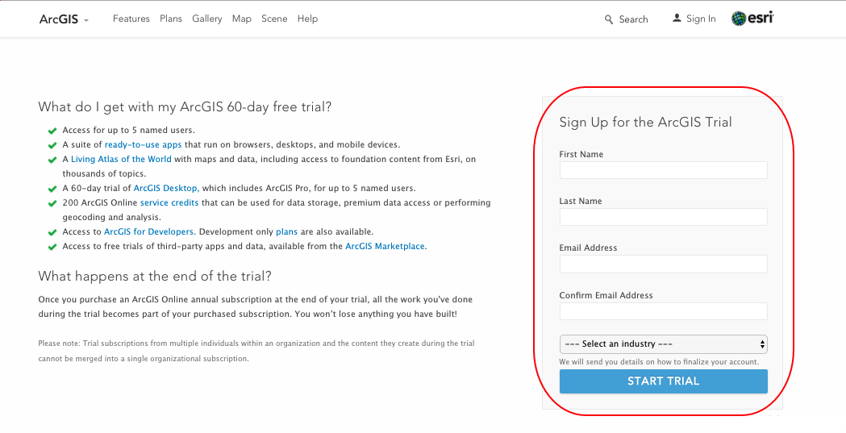The height and width of the screenshot is (433, 846).
Task: Click green checkmark beside 'A Living Atlas of the World'
Action: (x=52, y=160)
